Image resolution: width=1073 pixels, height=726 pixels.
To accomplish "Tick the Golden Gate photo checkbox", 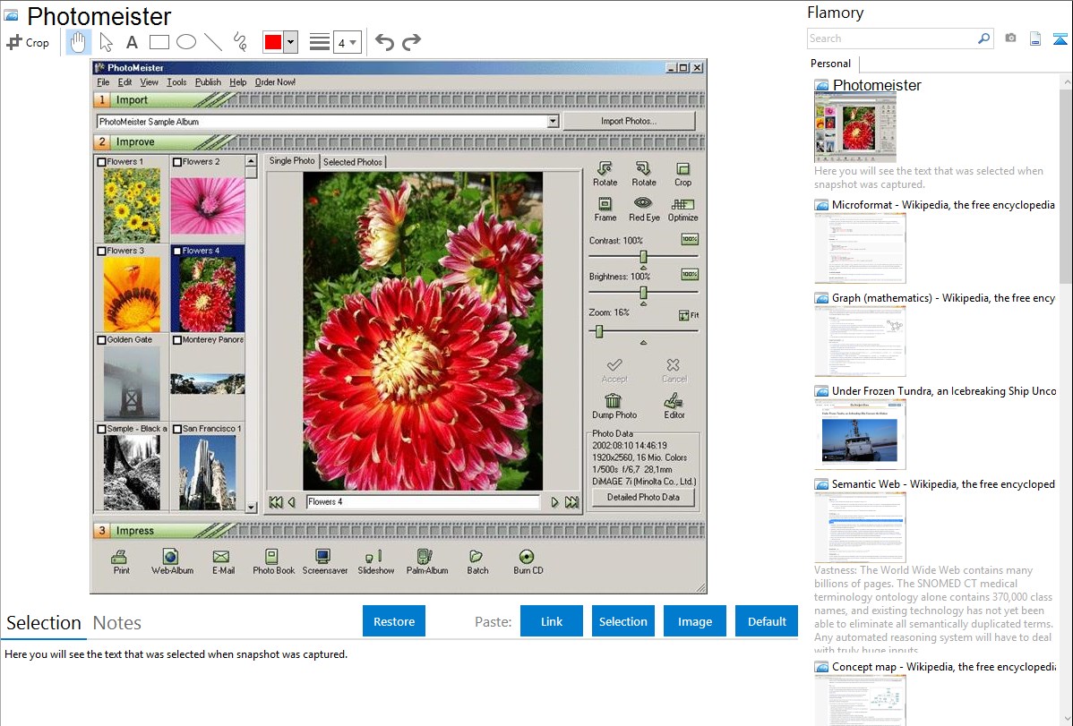I will point(102,340).
